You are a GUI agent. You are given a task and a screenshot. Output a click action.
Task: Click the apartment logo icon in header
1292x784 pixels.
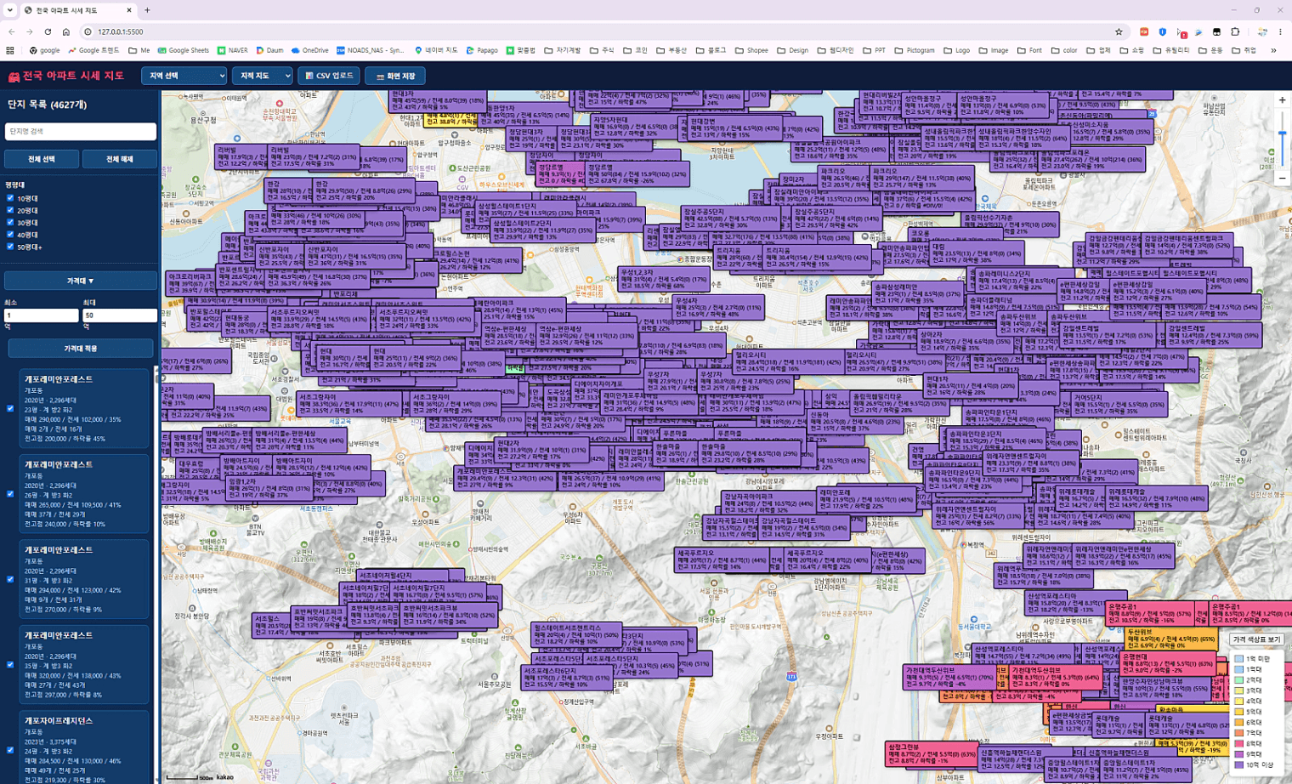tap(14, 77)
